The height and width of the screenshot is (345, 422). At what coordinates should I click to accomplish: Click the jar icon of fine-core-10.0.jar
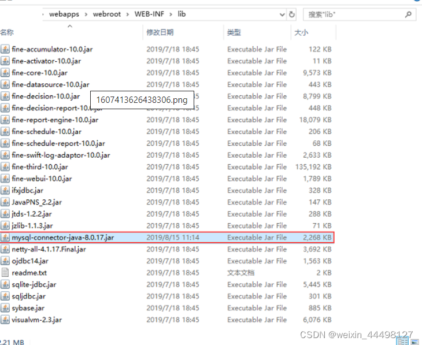(x=5, y=73)
